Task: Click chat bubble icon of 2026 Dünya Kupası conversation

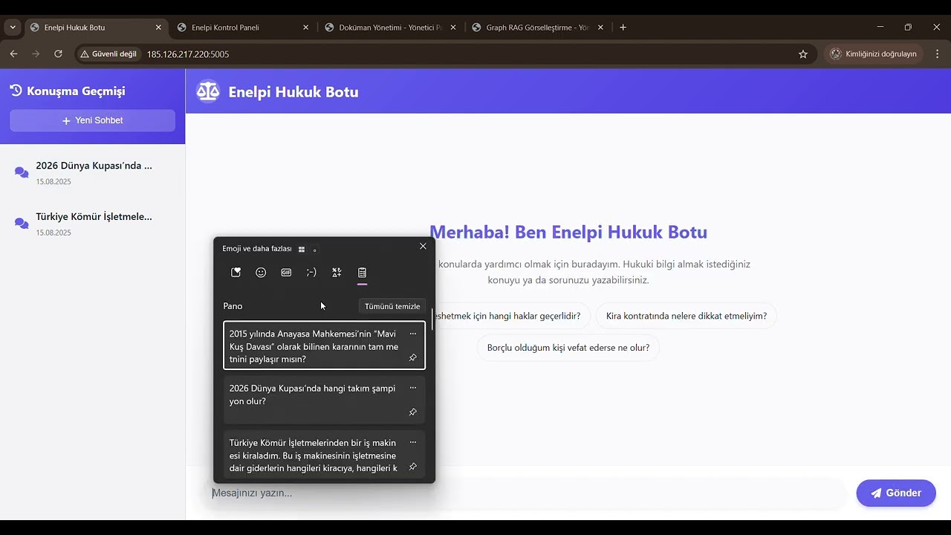Action: coord(22,172)
